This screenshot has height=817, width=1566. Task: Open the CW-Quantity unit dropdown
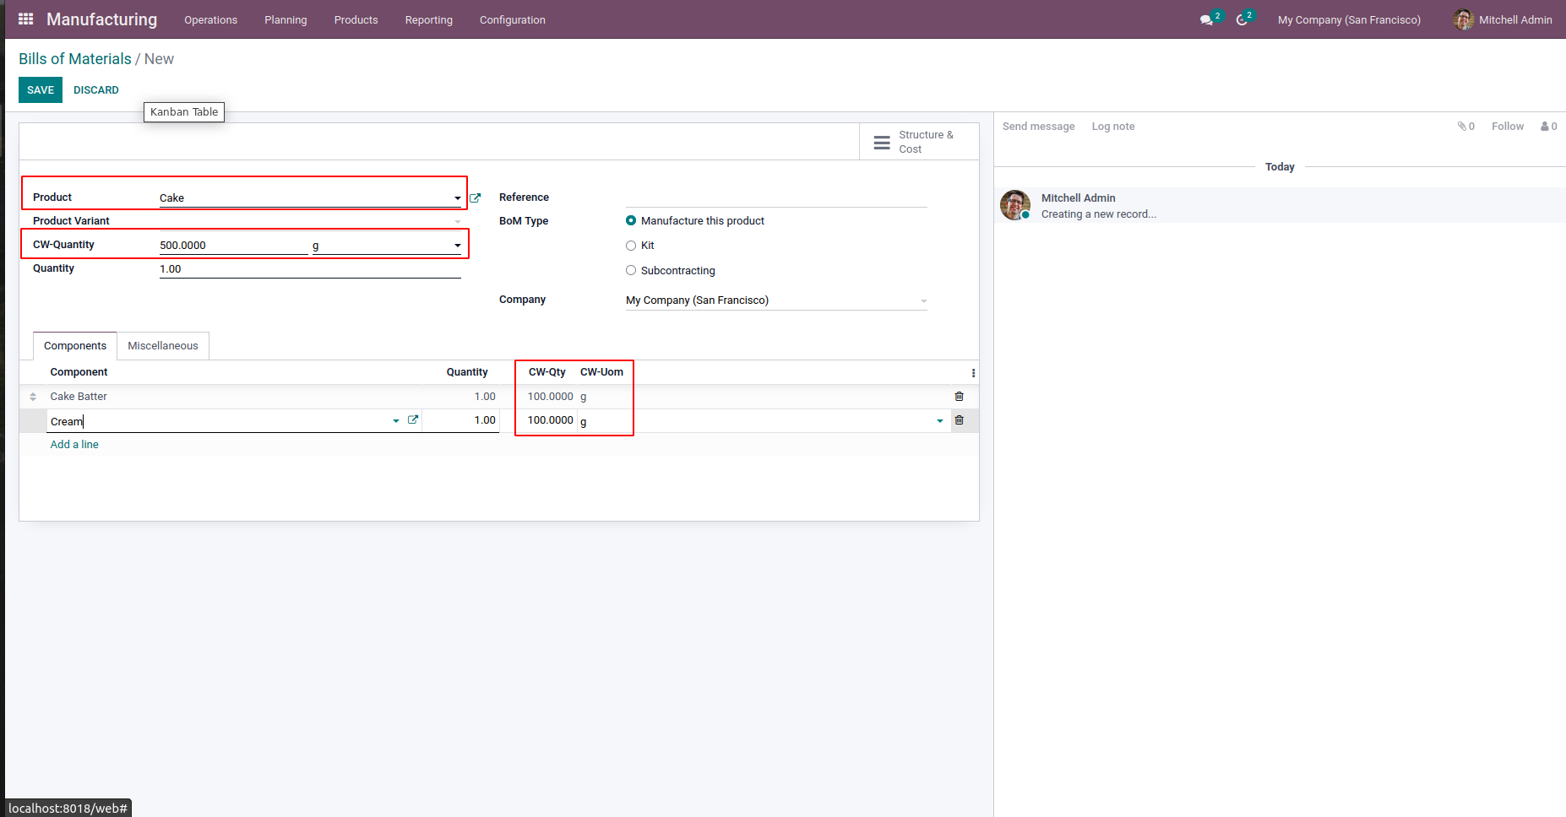click(x=457, y=246)
